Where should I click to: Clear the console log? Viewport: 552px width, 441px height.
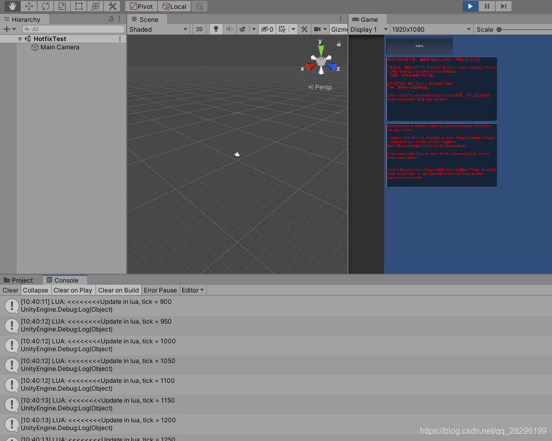[x=10, y=290]
